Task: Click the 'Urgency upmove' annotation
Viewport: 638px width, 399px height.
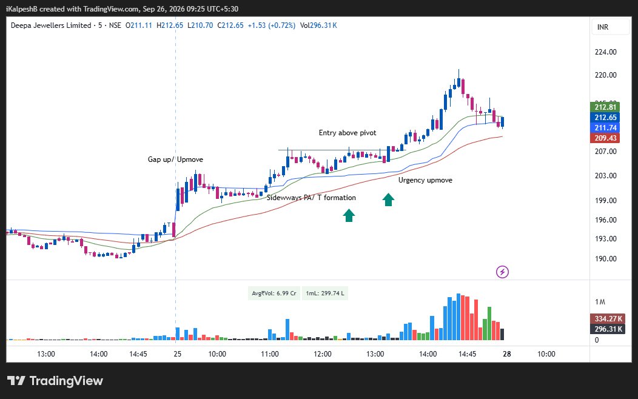Action: pos(425,180)
